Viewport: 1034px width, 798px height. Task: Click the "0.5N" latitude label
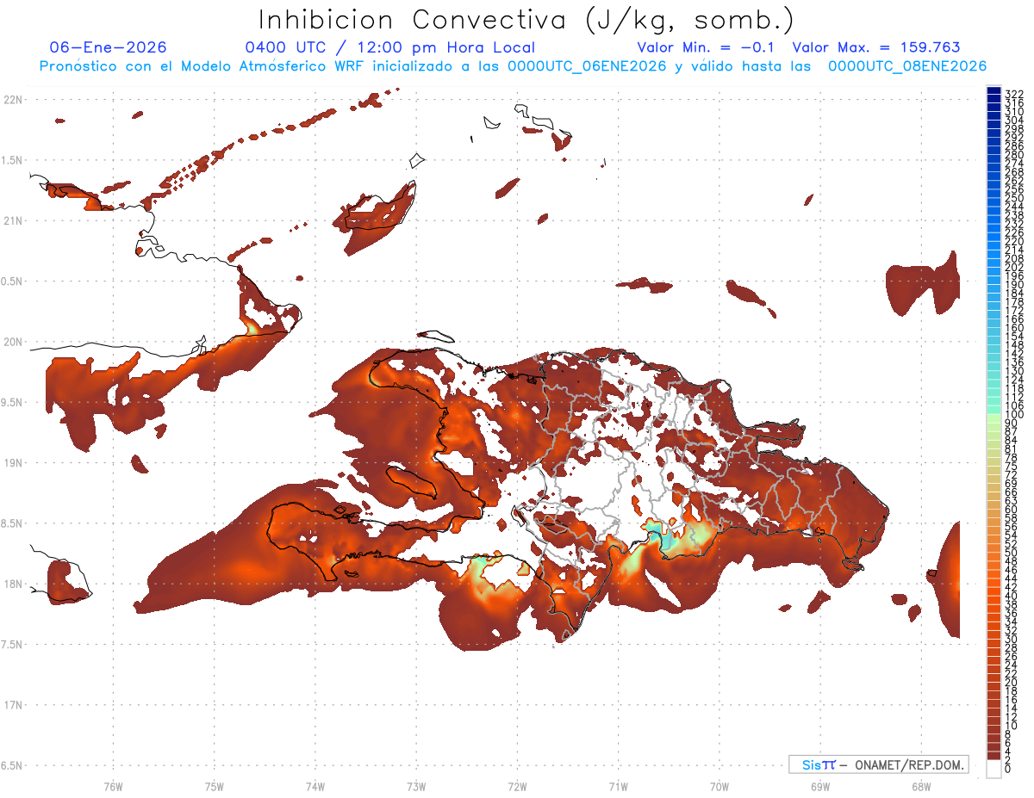point(13,281)
